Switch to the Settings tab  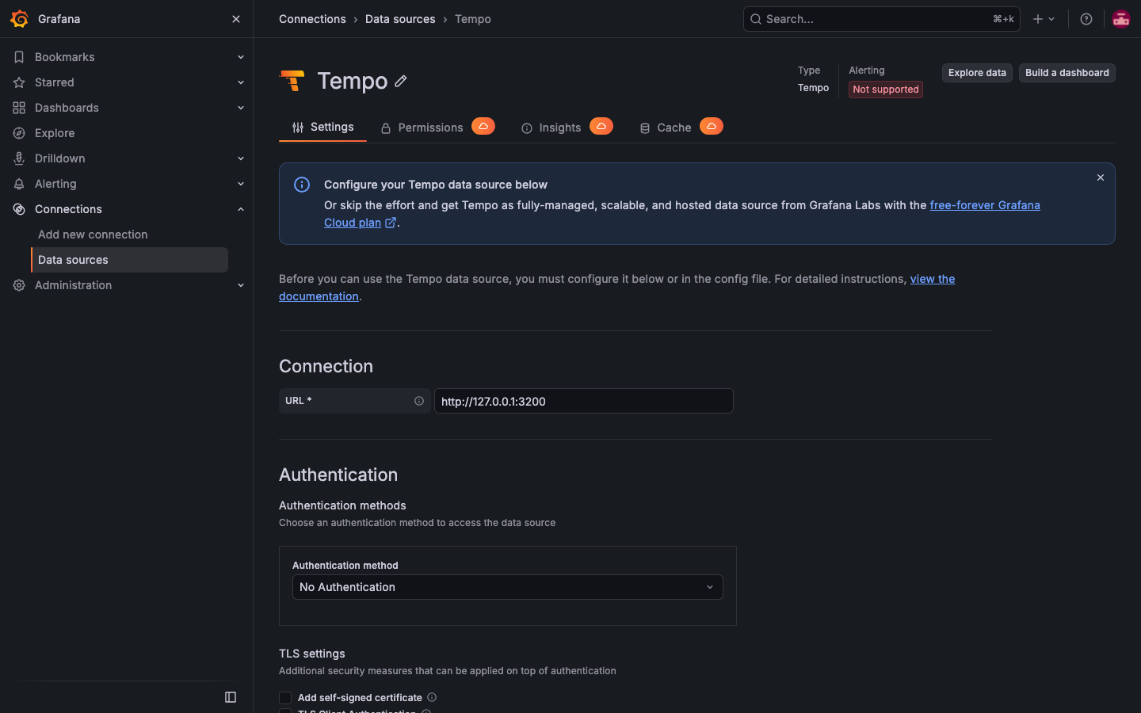click(322, 127)
